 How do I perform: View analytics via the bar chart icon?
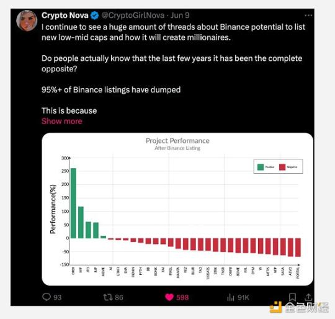pyautogui.click(x=231, y=297)
